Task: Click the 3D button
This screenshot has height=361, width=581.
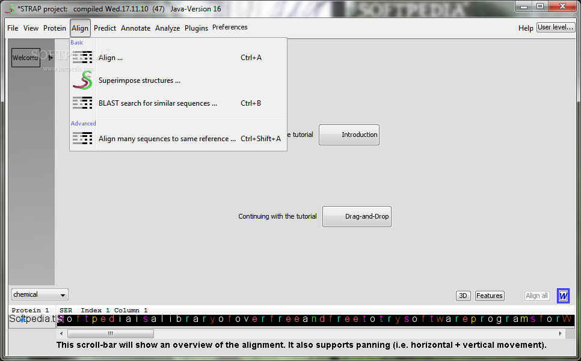Action: tap(463, 296)
